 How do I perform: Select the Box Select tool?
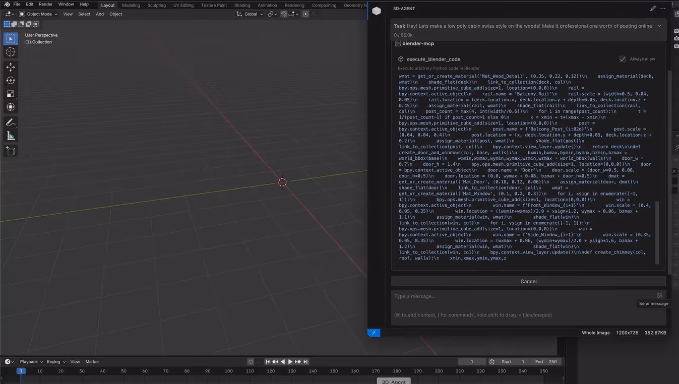pyautogui.click(x=10, y=38)
